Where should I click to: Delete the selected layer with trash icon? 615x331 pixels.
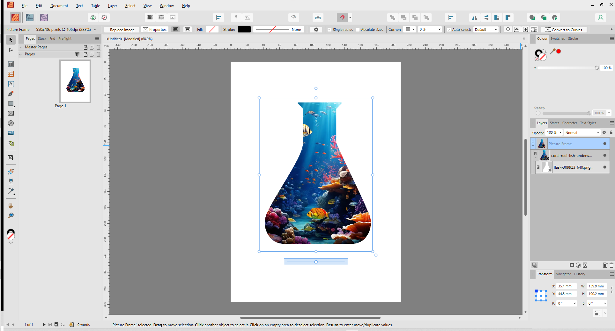[x=611, y=265]
